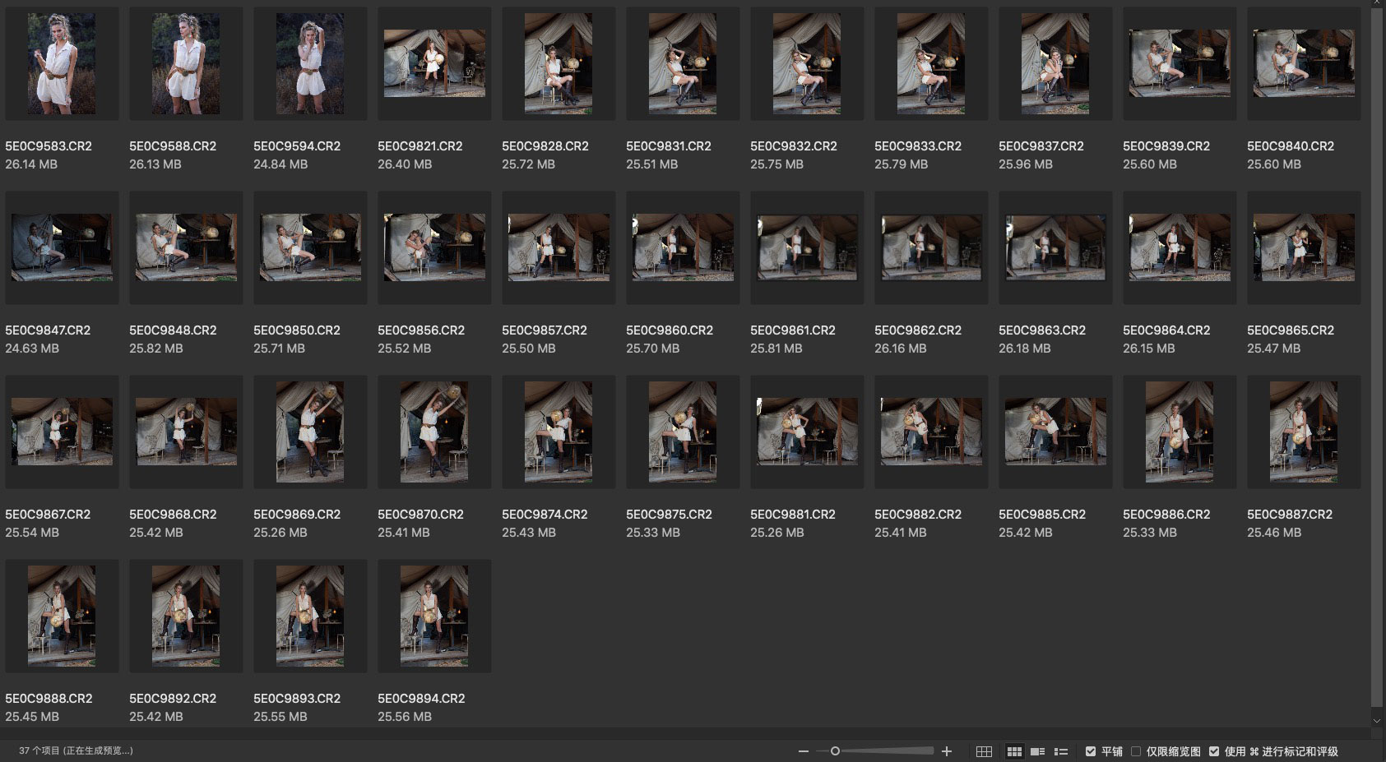Click the 5E0C9894.CR2 thumbnail

(x=434, y=616)
